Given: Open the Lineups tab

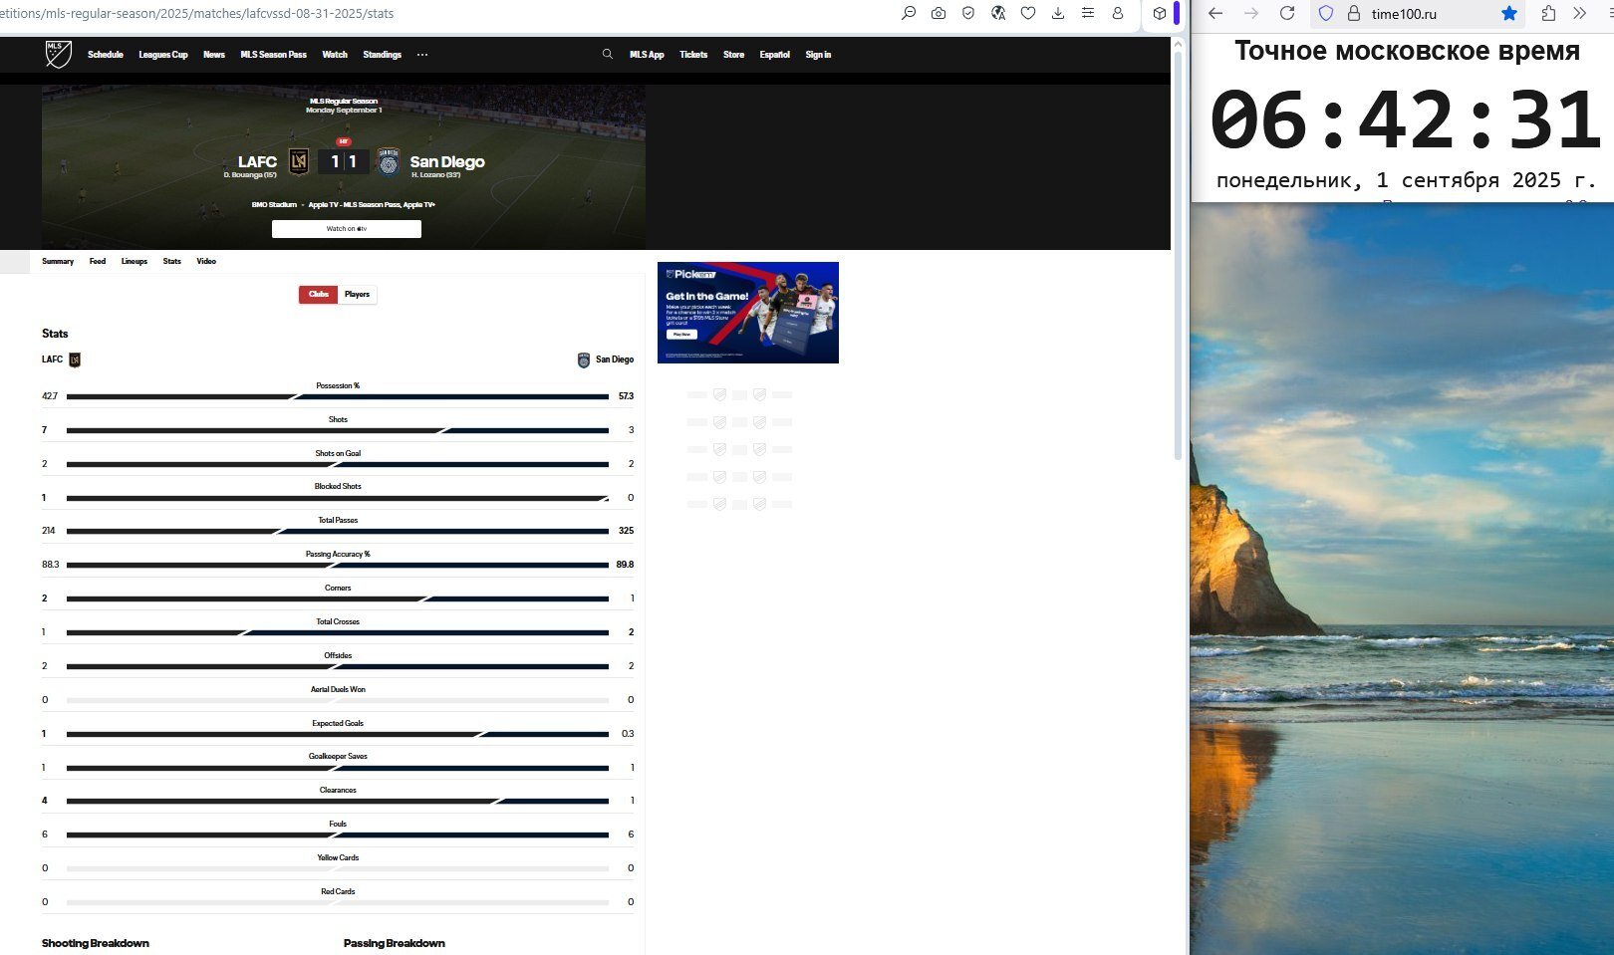Looking at the screenshot, I should coord(134,262).
